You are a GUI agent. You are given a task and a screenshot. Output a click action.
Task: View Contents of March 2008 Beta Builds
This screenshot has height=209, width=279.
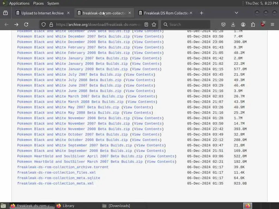pyautogui.click(x=141, y=102)
